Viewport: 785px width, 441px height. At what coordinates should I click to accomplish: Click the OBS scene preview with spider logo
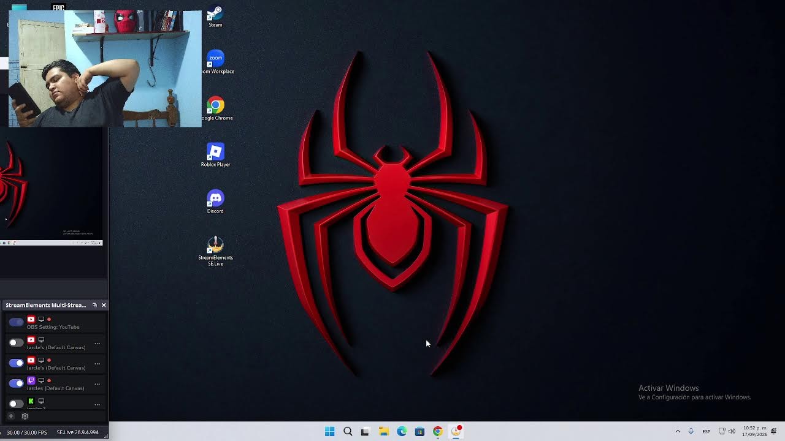(51, 186)
